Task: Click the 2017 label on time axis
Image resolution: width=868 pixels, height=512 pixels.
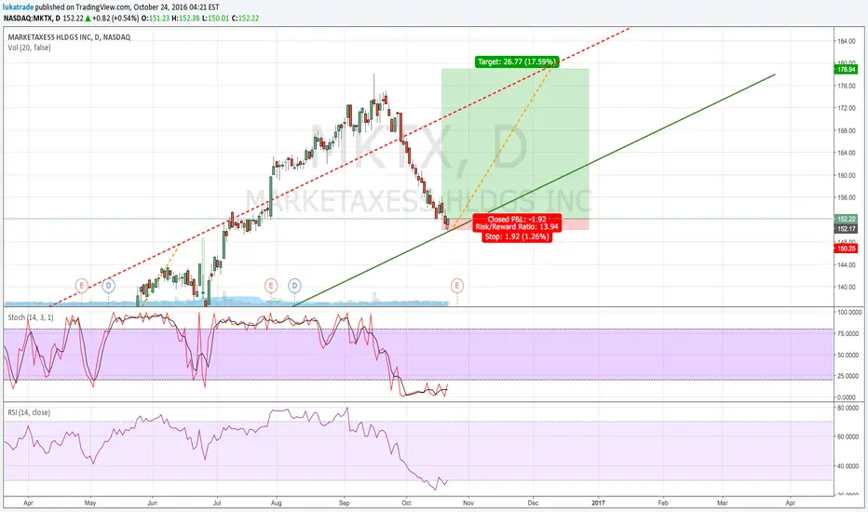Action: (x=599, y=503)
